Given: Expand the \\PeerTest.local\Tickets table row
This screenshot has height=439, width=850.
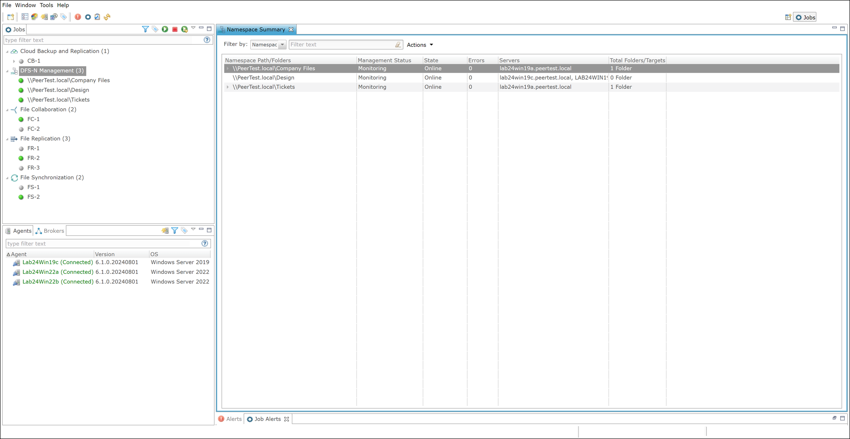Looking at the screenshot, I should tap(228, 87).
